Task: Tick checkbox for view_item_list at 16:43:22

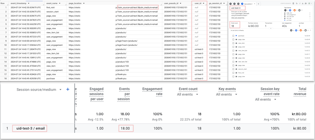Action: pyautogui.click(x=233, y=51)
